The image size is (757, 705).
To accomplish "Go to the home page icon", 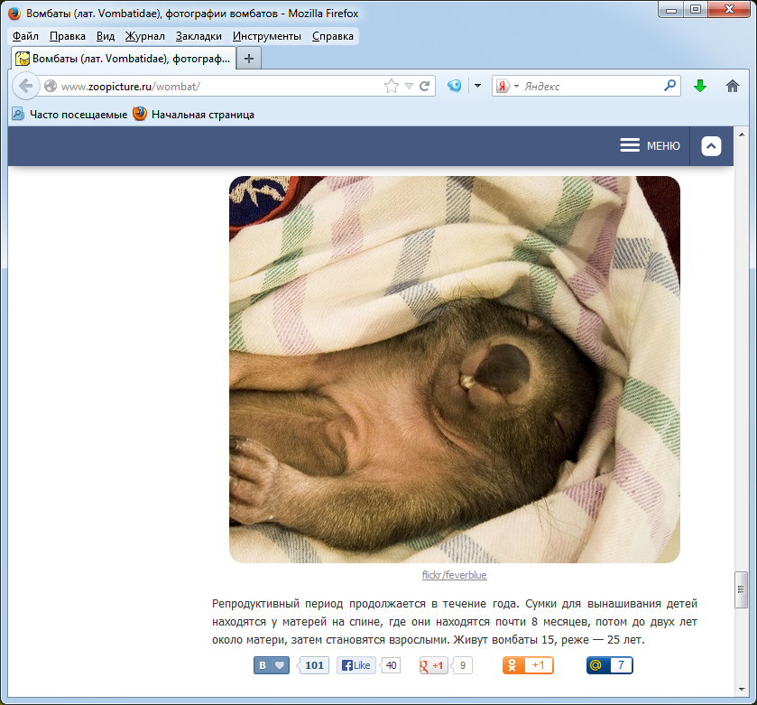I will [732, 87].
